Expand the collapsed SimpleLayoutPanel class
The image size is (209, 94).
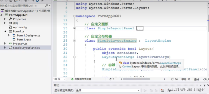[74, 28]
